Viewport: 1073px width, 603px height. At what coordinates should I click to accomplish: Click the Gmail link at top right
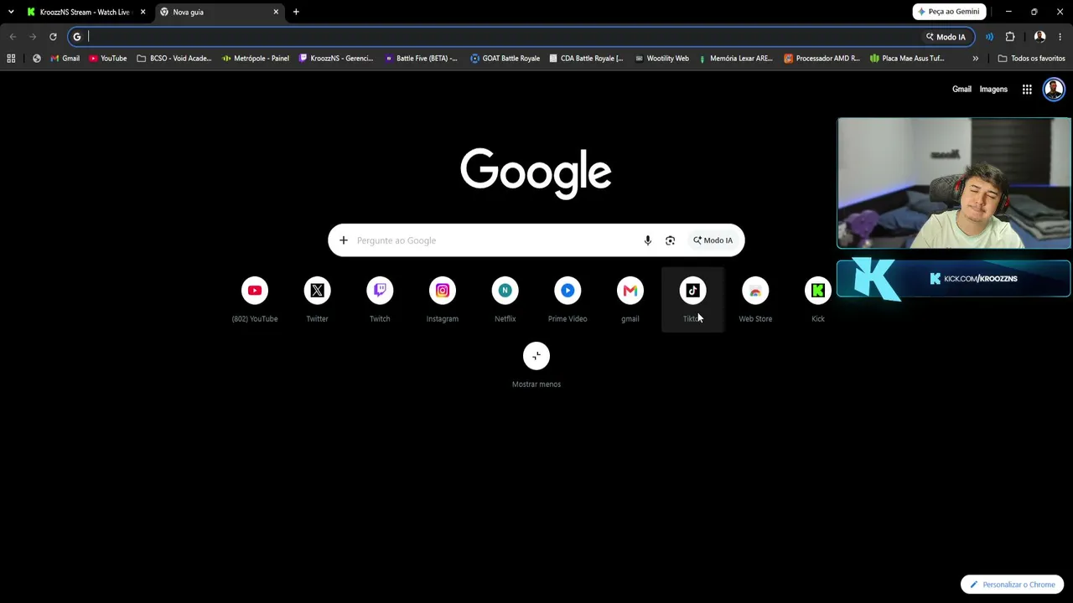(962, 90)
